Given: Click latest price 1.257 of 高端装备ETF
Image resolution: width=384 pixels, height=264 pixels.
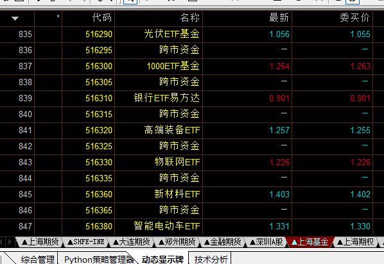Looking at the screenshot, I should tap(279, 130).
